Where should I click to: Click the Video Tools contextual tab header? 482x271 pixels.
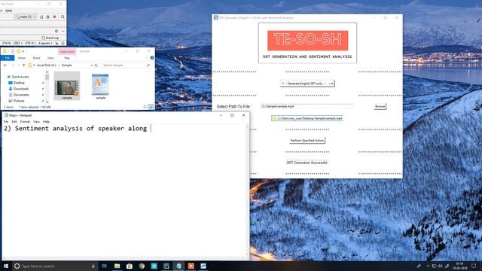click(x=67, y=51)
